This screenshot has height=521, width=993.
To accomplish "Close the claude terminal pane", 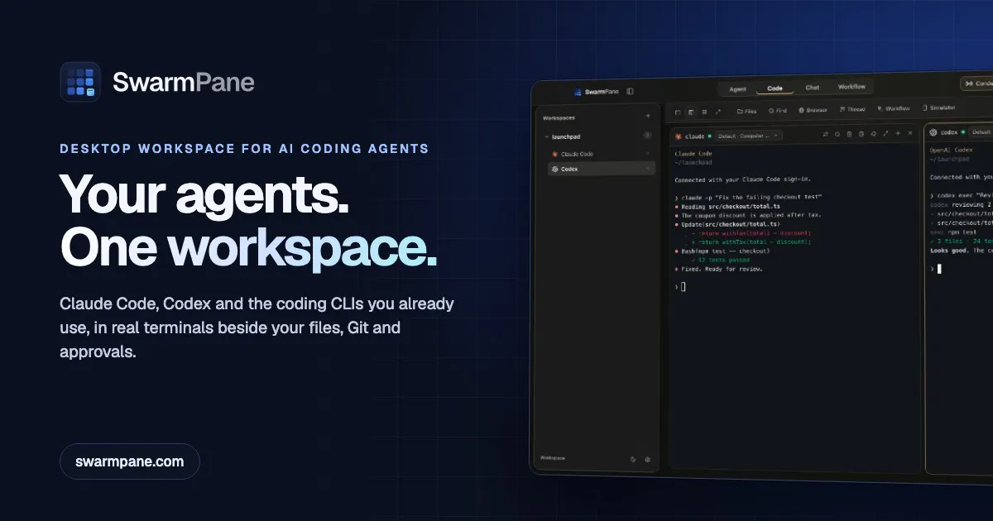I will pos(910,133).
